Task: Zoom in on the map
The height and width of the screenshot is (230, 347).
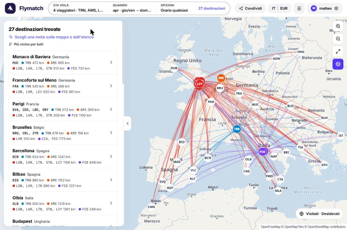Action: [x=338, y=26]
